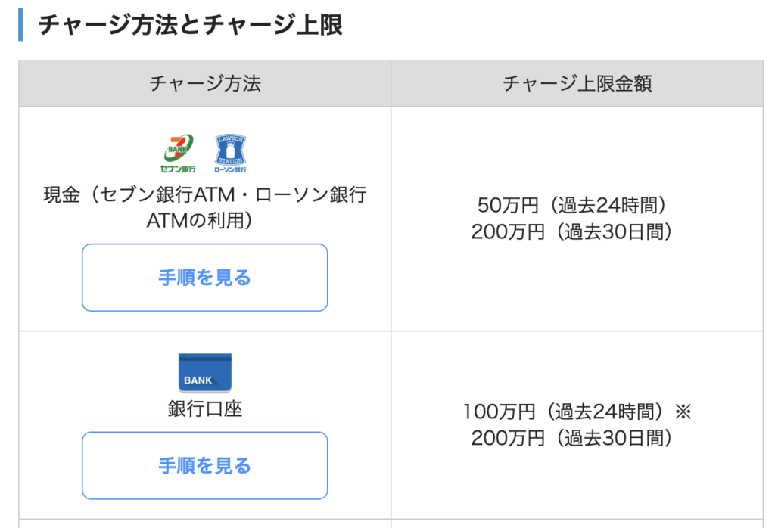Viewport: 775px width, 528px height.
Task: Click the green セブン銀行 caption under the logo
Action: tap(178, 168)
